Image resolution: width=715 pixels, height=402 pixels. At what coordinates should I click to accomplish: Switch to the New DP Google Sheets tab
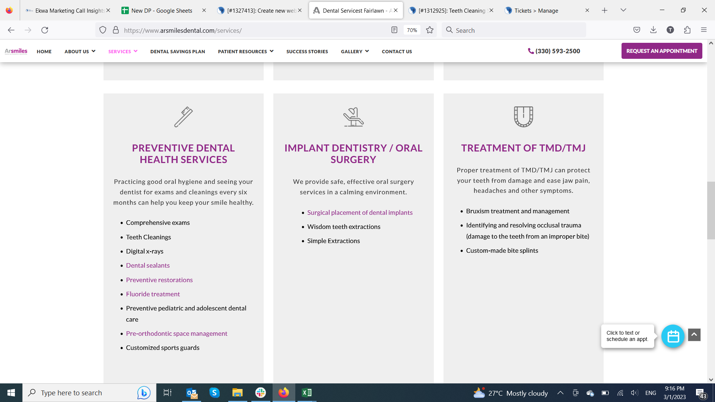point(164,10)
